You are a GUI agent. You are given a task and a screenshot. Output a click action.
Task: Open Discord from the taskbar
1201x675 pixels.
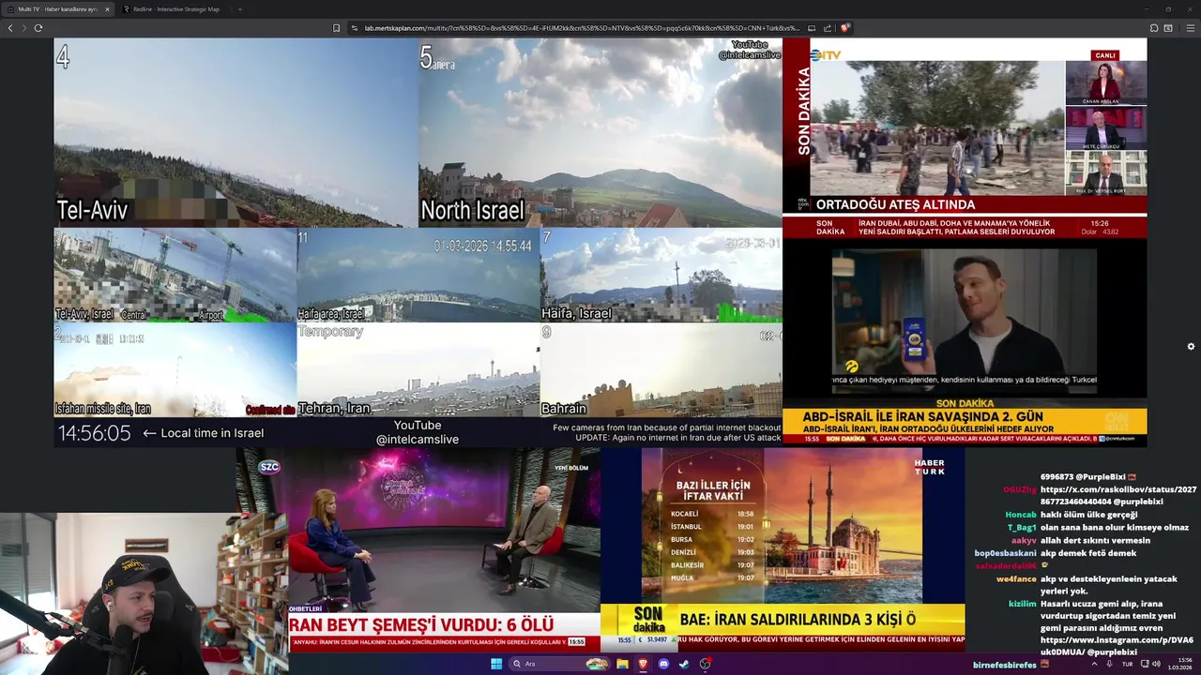coord(663,664)
